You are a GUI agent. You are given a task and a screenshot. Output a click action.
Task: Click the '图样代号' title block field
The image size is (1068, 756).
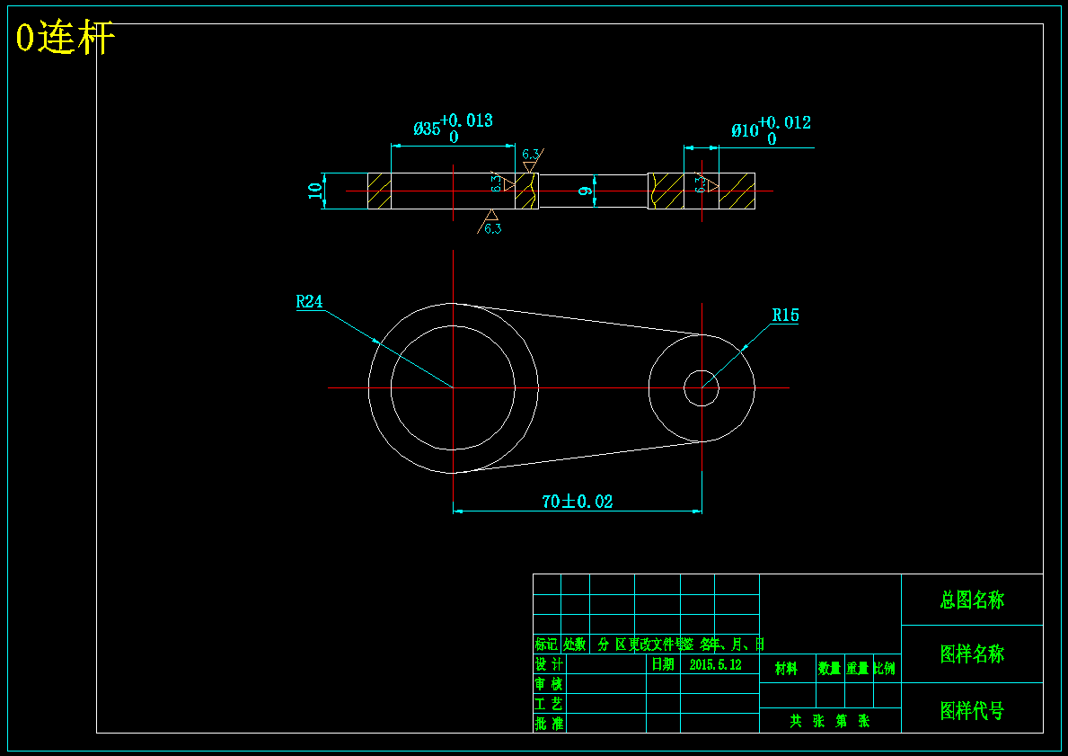pos(972,711)
